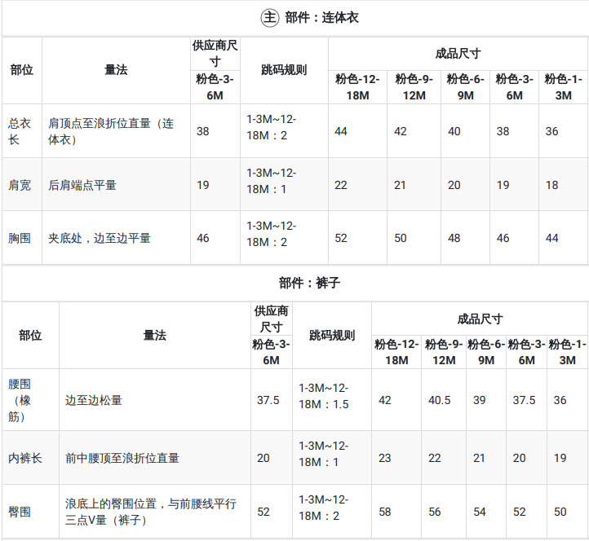Click the 胸围 row label
This screenshot has width=589, height=541.
pyautogui.click(x=20, y=238)
